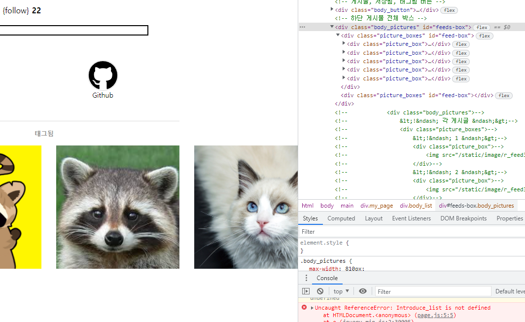Expand the Uncaught ReferenceError message
The image size is (525, 322).
pos(312,308)
